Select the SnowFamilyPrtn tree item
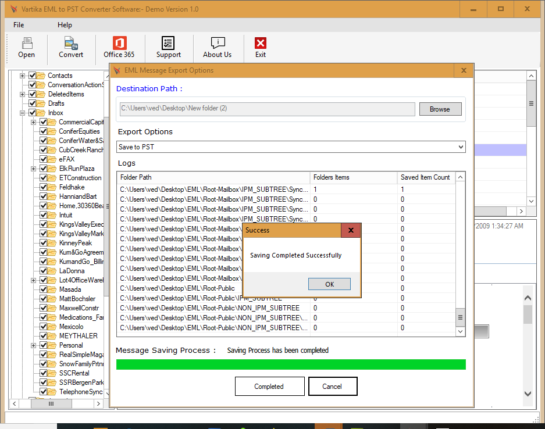 [x=81, y=364]
